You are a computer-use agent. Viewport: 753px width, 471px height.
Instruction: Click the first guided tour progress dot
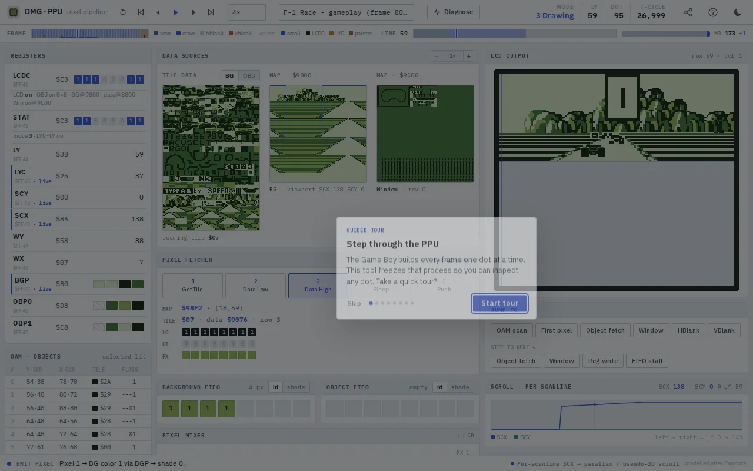coord(371,303)
